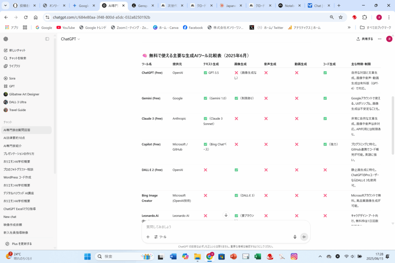Open Sora from the sidebar
395x263 pixels.
click(x=10, y=78)
